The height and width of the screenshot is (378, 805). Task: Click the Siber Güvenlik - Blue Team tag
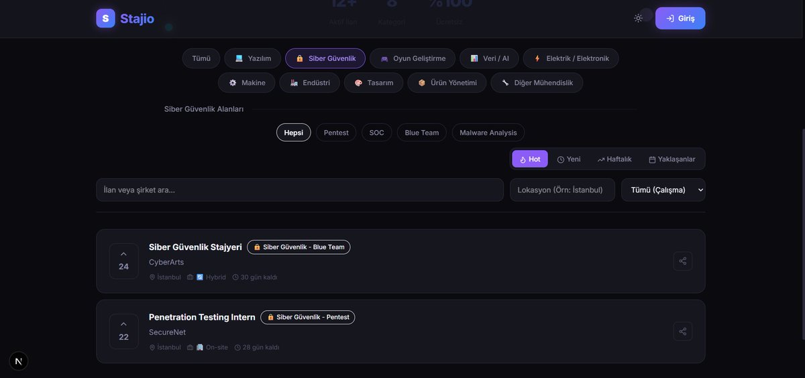[x=299, y=247]
